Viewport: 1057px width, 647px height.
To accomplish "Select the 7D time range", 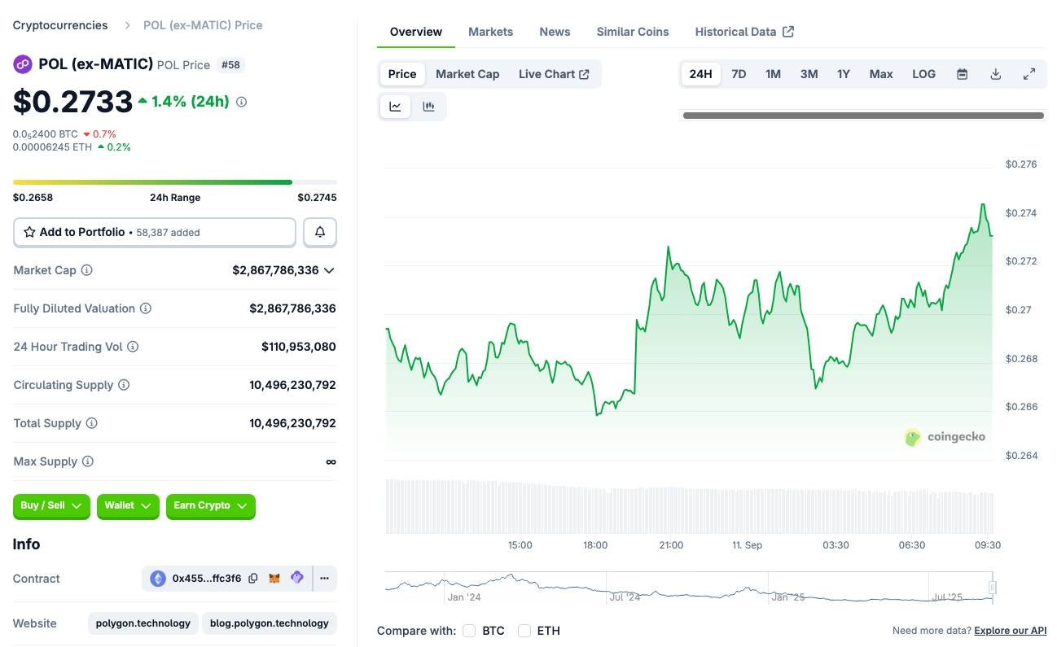I will tap(739, 74).
